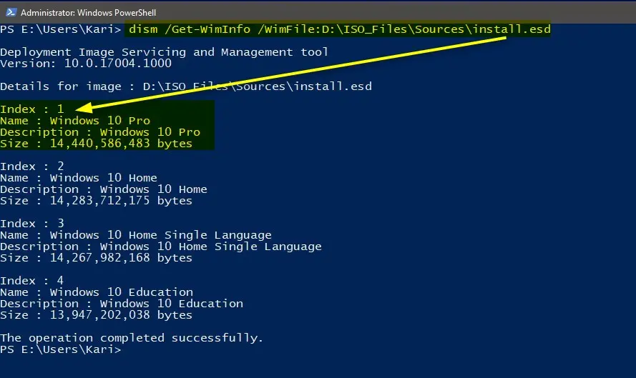Click the Name : Windows 10 Education line
This screenshot has height=378, width=636.
(x=97, y=292)
